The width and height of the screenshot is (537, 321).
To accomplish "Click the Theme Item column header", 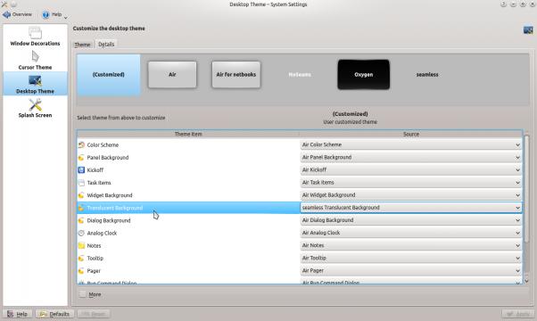I will pyautogui.click(x=188, y=134).
